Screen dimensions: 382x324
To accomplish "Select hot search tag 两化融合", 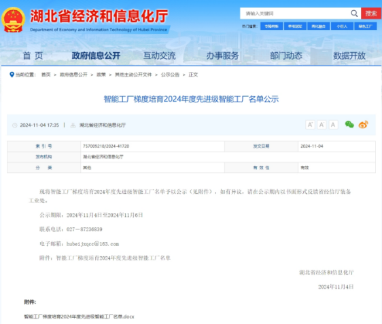I will pos(318,26).
